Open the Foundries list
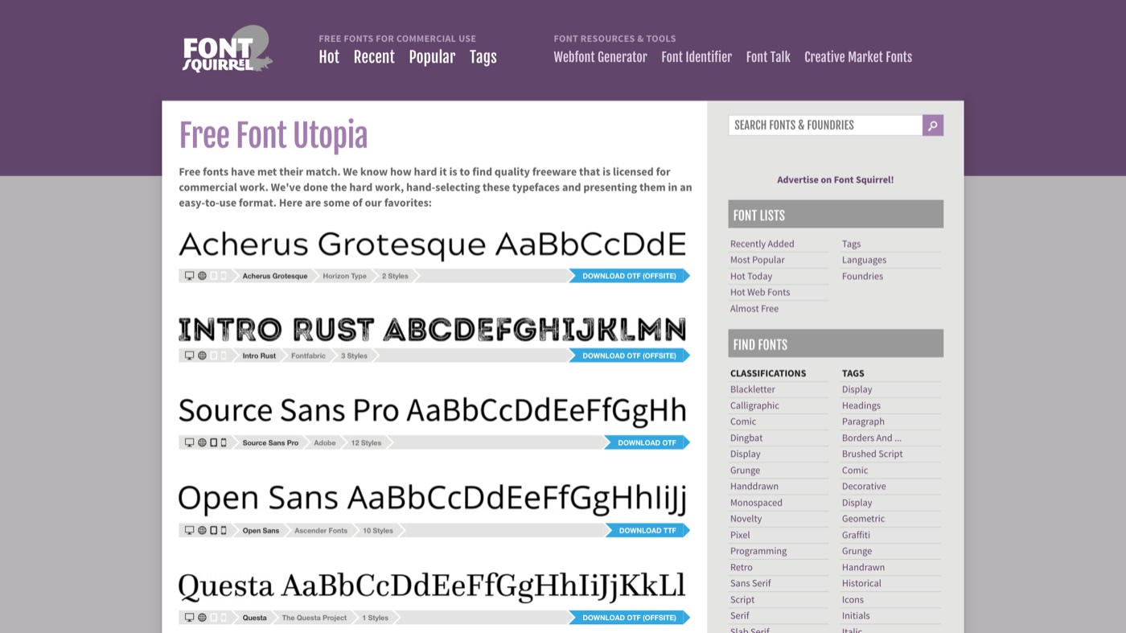 (862, 276)
